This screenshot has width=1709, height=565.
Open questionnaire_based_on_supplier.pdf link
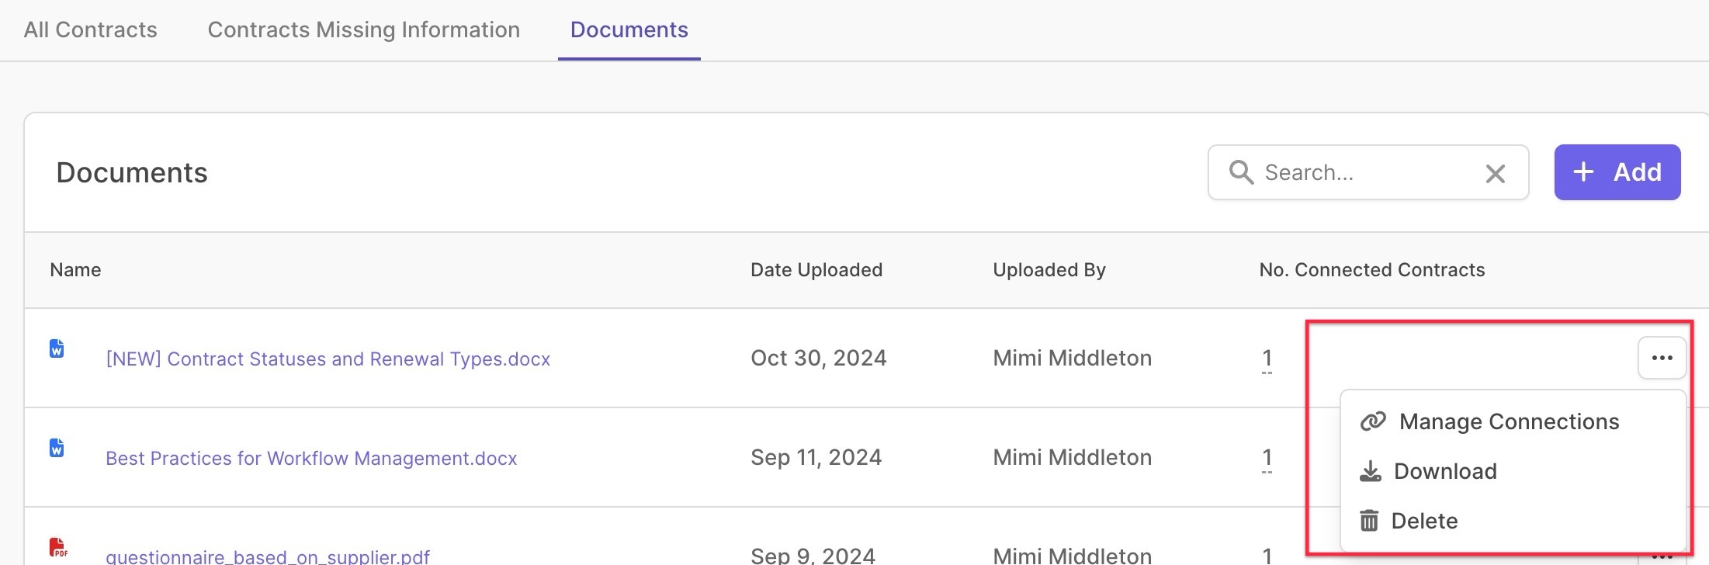click(268, 556)
